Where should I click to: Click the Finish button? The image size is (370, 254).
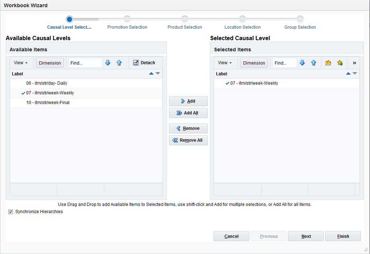point(343,236)
